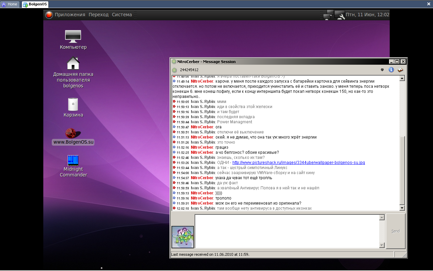Image resolution: width=433 pixels, height=271 pixels.
Task: Click the chat log scrollbar thumb
Action: [402, 170]
